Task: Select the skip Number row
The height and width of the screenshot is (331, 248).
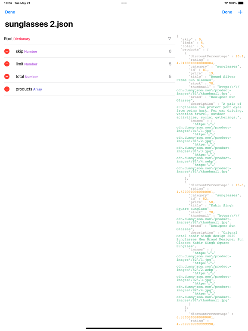Action: [x=90, y=51]
